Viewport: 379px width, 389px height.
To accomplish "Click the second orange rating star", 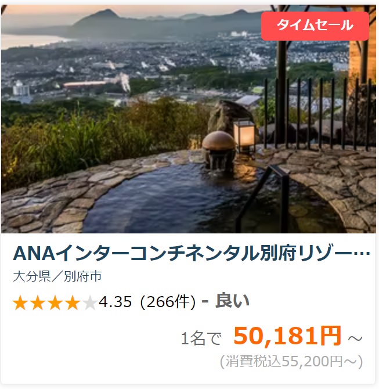I will 38,302.
